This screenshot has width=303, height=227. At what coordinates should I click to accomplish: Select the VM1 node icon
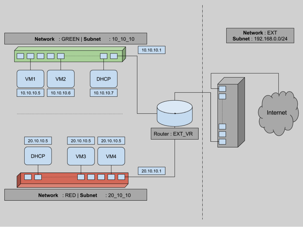(x=30, y=79)
